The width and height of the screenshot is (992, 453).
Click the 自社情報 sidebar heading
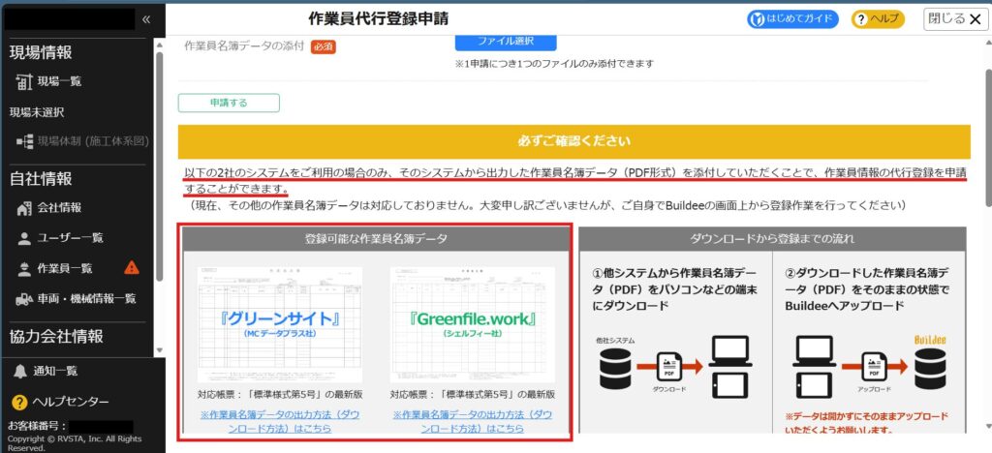click(x=41, y=179)
